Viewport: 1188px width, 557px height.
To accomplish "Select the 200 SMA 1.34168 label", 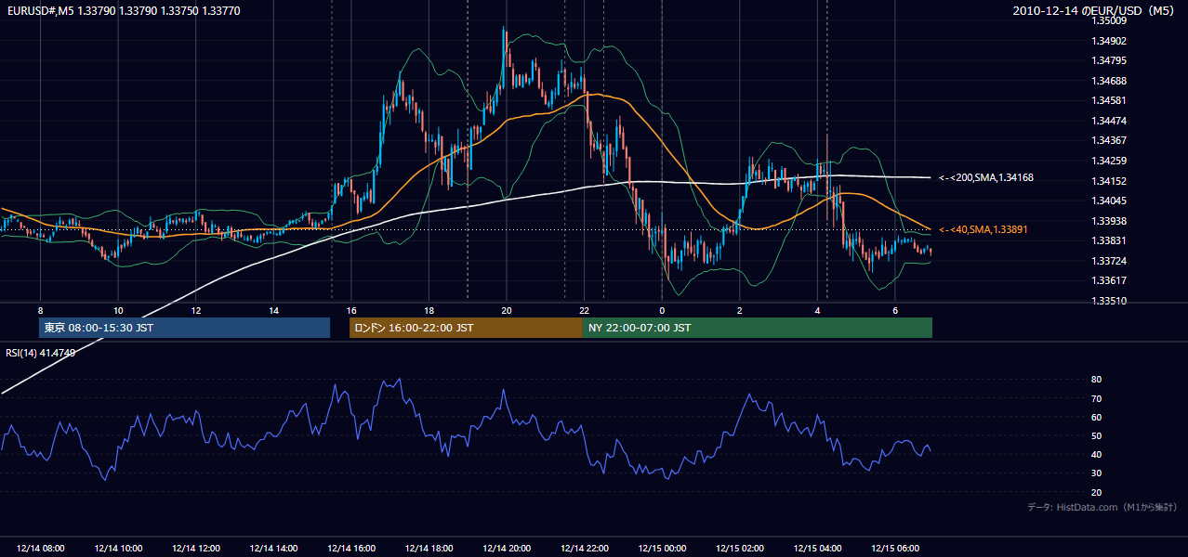I will tap(986, 177).
